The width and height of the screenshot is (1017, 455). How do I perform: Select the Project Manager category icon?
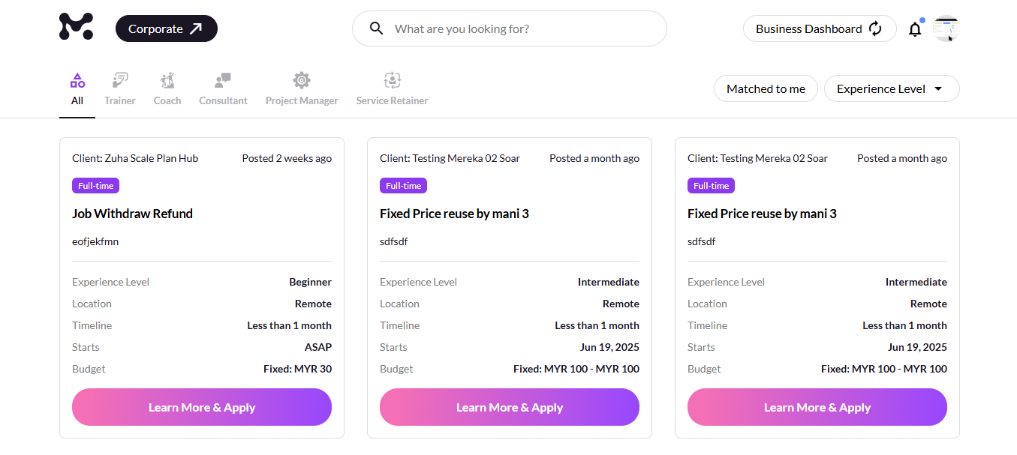302,80
